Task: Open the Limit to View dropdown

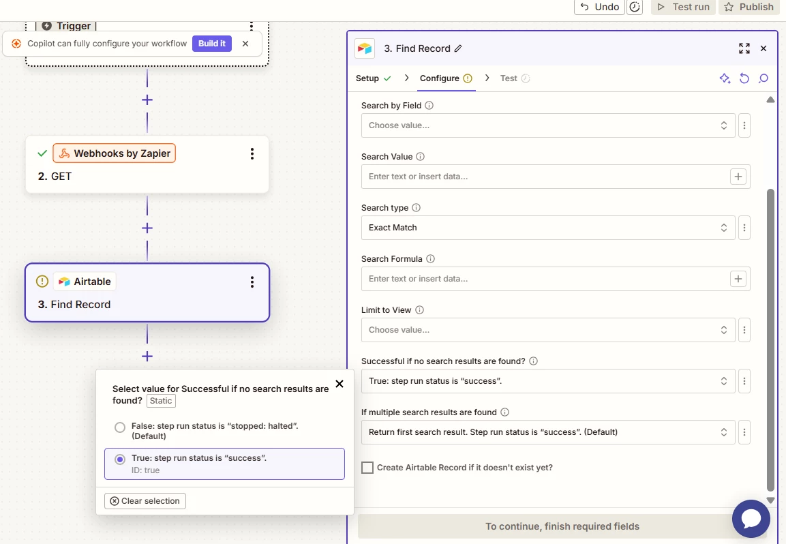Action: pyautogui.click(x=548, y=330)
